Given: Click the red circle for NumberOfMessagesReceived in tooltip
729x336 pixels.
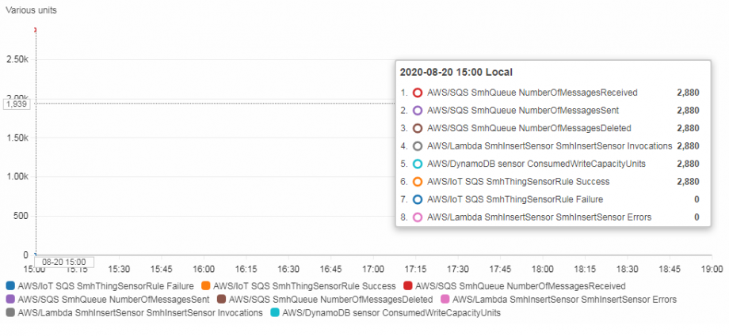Looking at the screenshot, I should click(418, 92).
